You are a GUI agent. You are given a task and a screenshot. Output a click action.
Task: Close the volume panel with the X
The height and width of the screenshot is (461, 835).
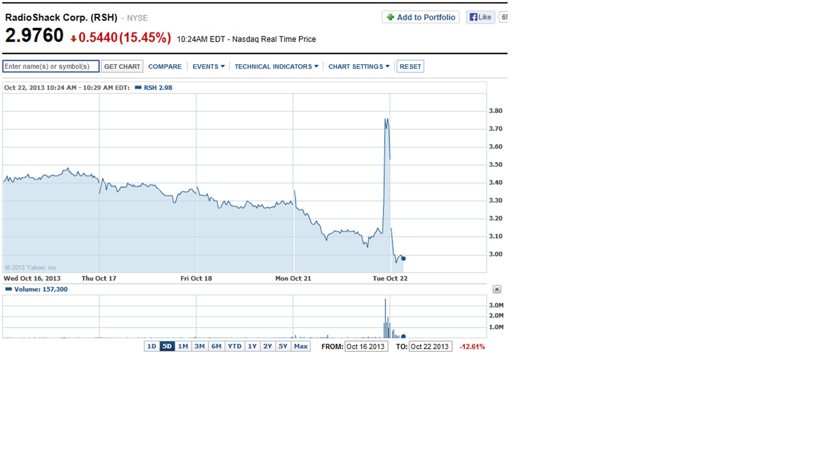pos(497,290)
